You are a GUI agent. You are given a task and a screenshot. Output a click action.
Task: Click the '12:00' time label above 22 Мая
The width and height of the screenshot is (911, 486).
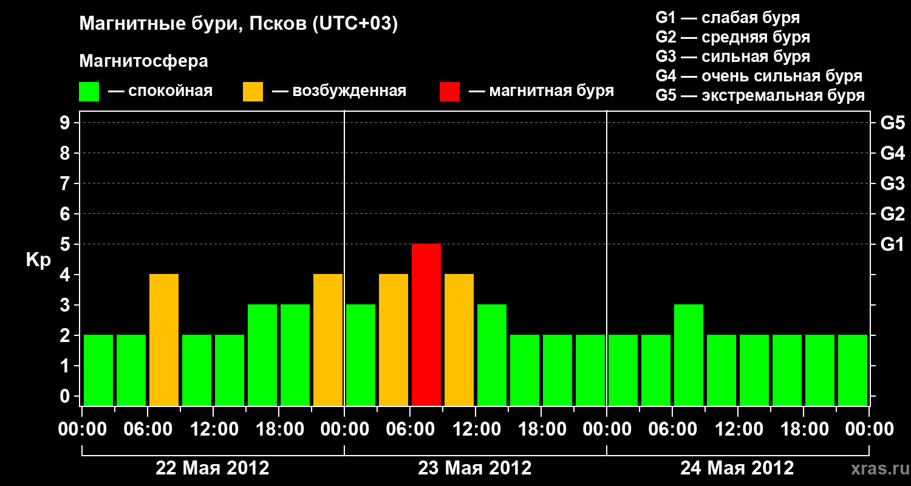coord(213,429)
